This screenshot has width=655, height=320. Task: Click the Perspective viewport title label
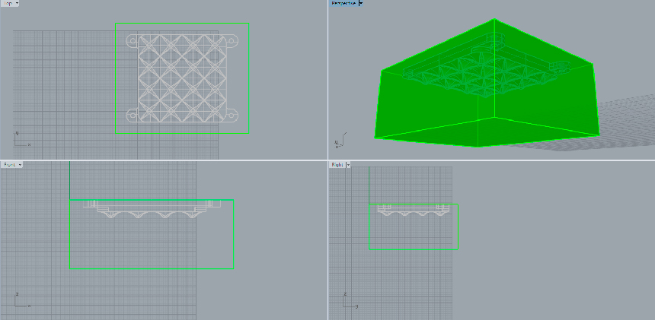click(x=343, y=3)
